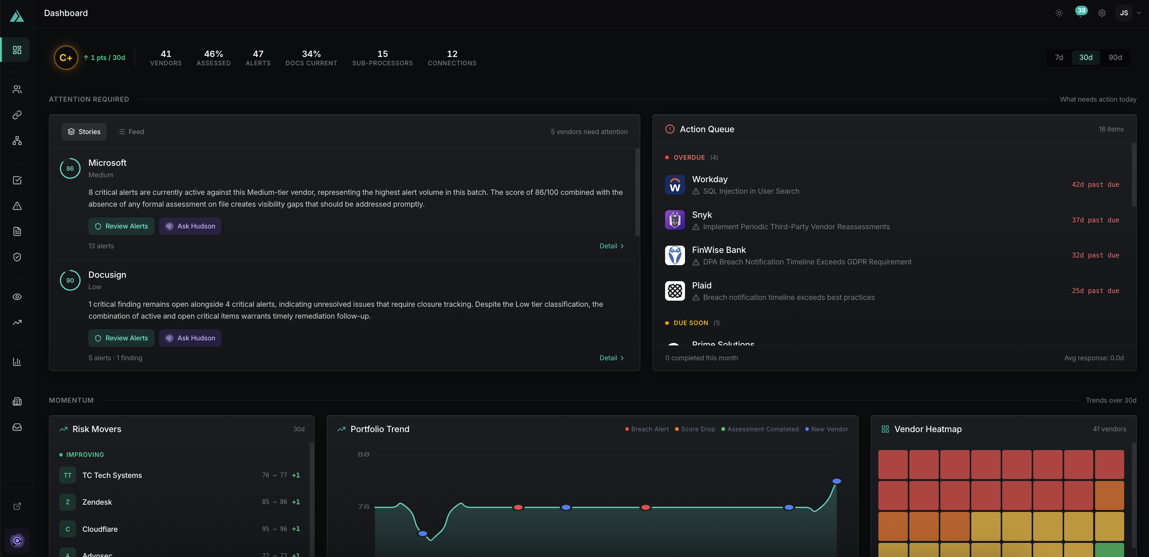
Task: Click the 12 Connections stat
Action: click(452, 58)
